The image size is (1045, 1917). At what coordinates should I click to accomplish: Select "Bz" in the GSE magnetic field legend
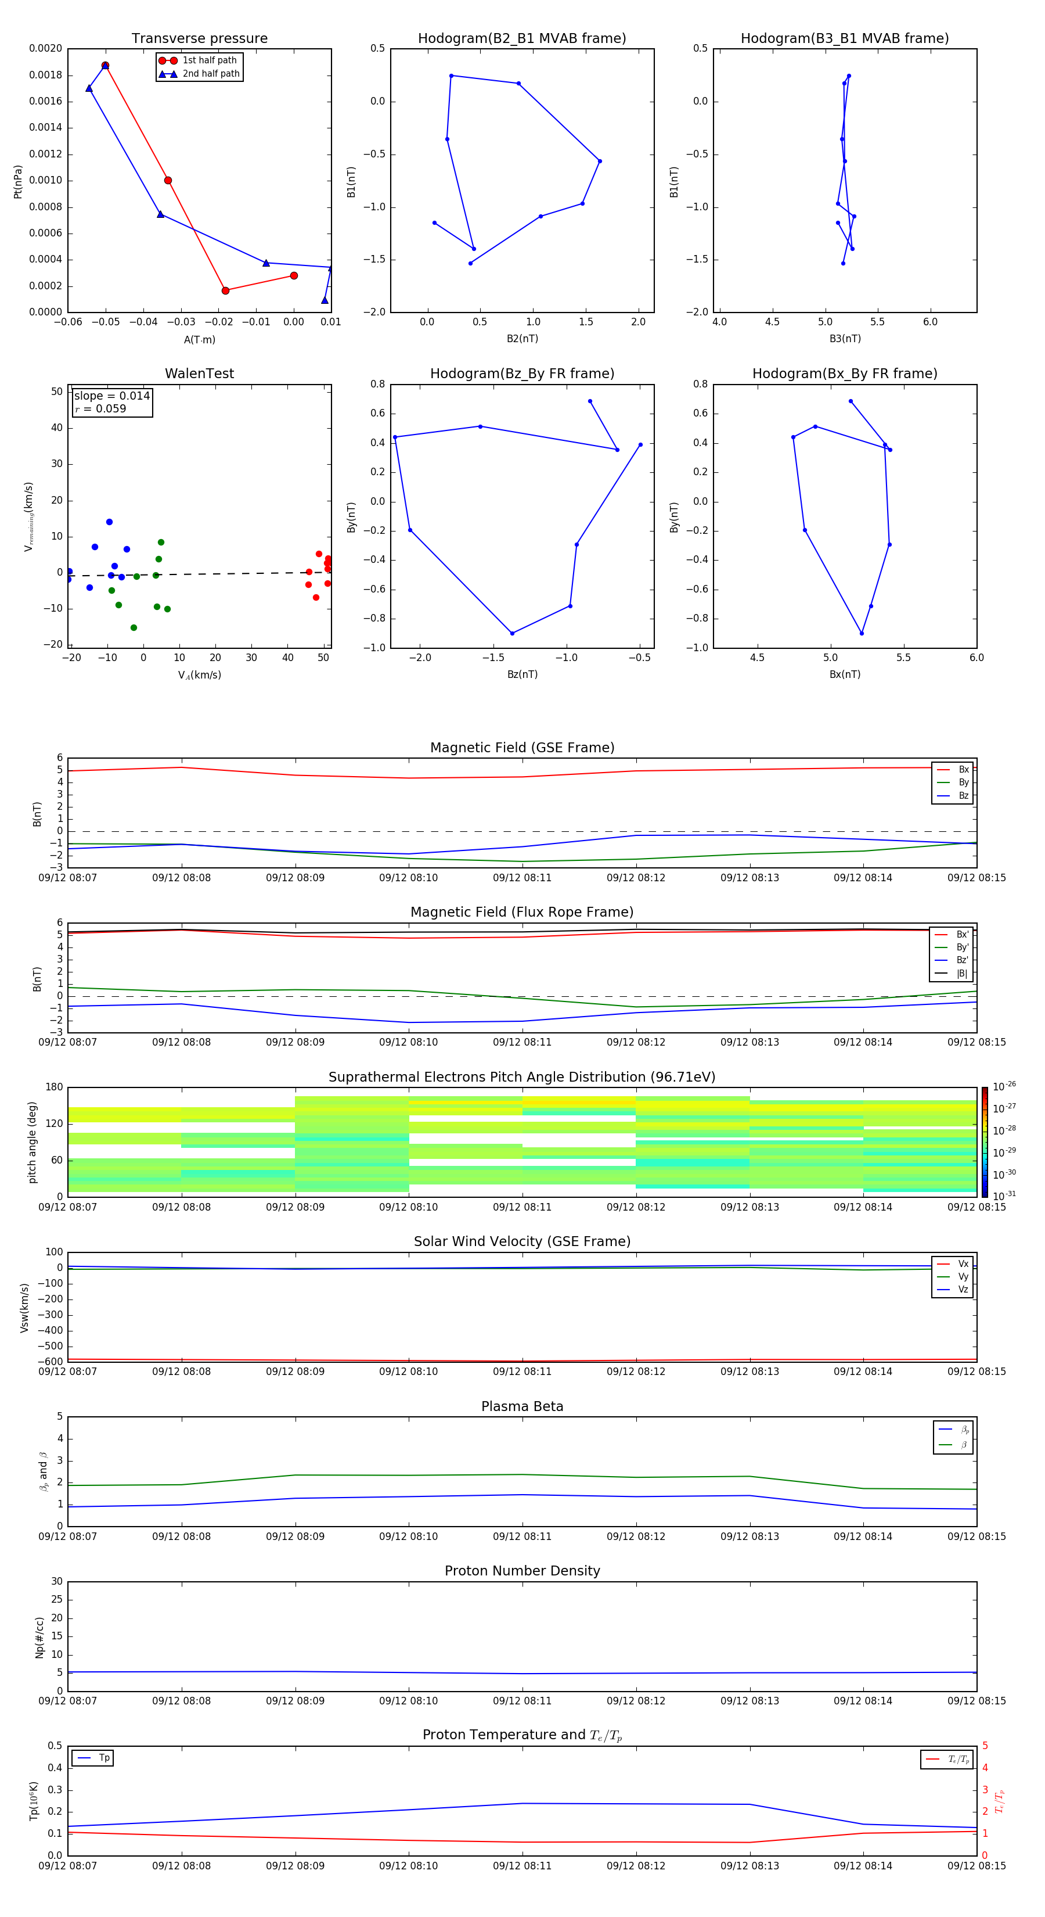(x=953, y=795)
